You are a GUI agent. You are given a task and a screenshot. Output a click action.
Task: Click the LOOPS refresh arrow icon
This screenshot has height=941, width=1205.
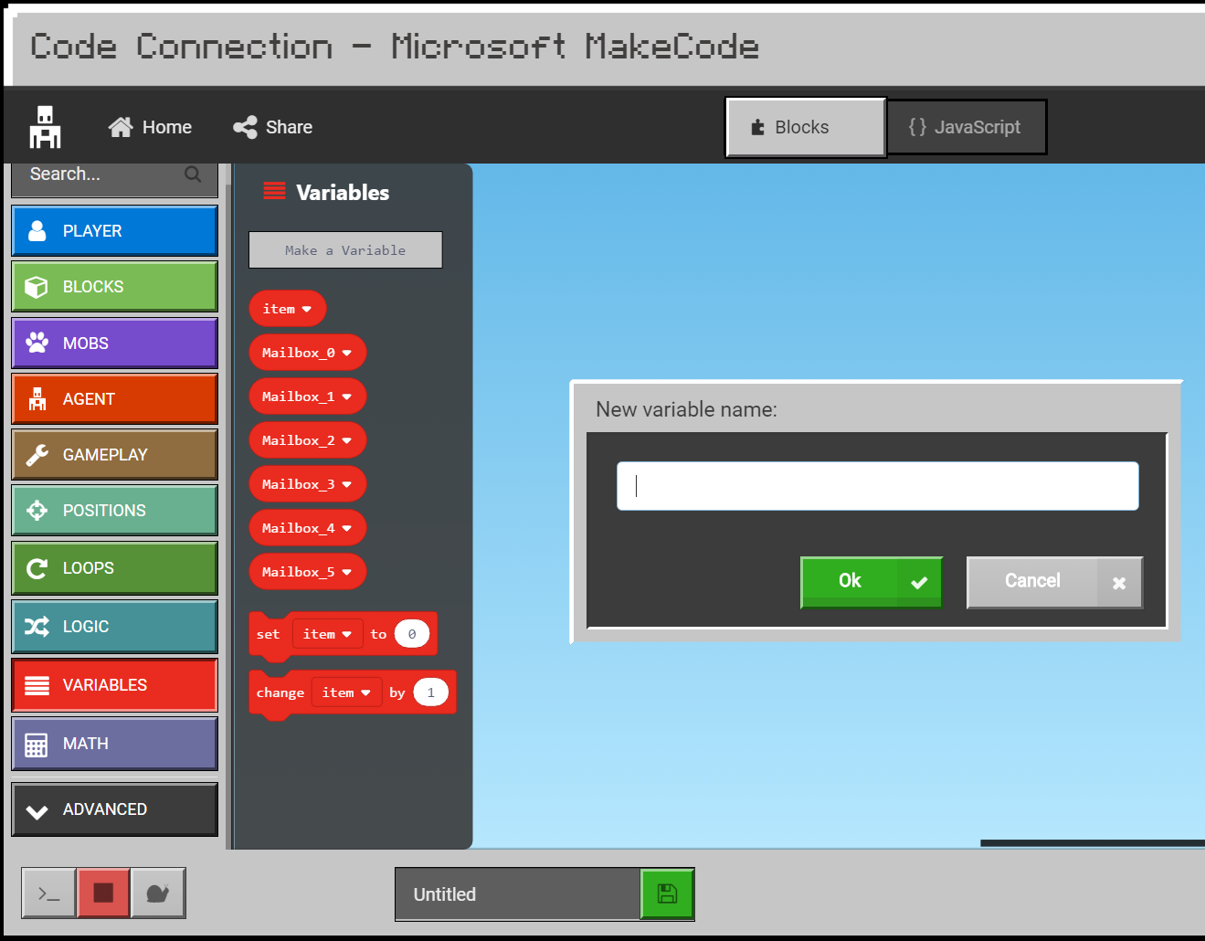(37, 569)
